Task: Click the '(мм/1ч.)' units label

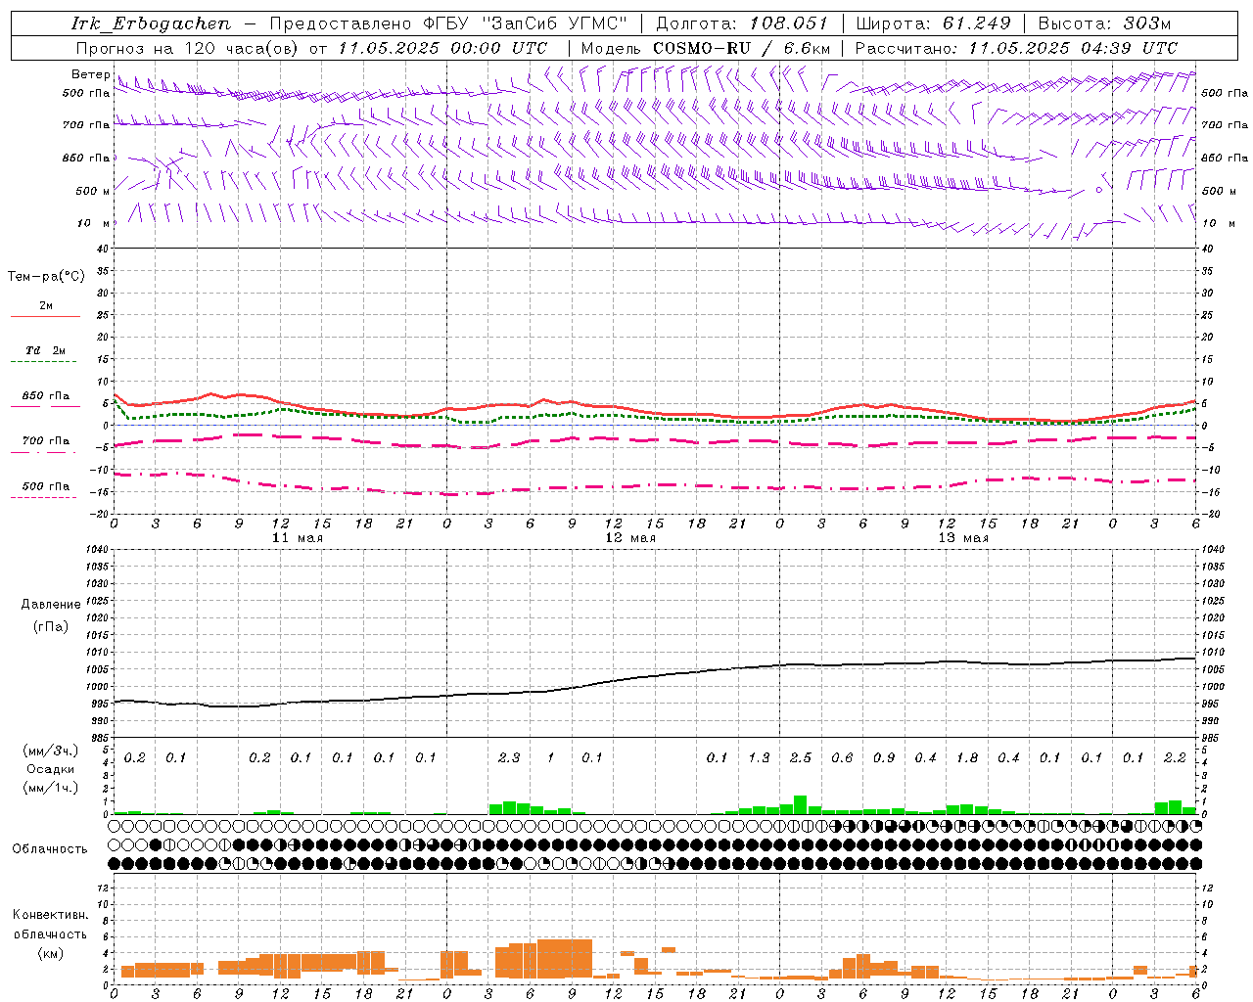Action: tap(49, 787)
